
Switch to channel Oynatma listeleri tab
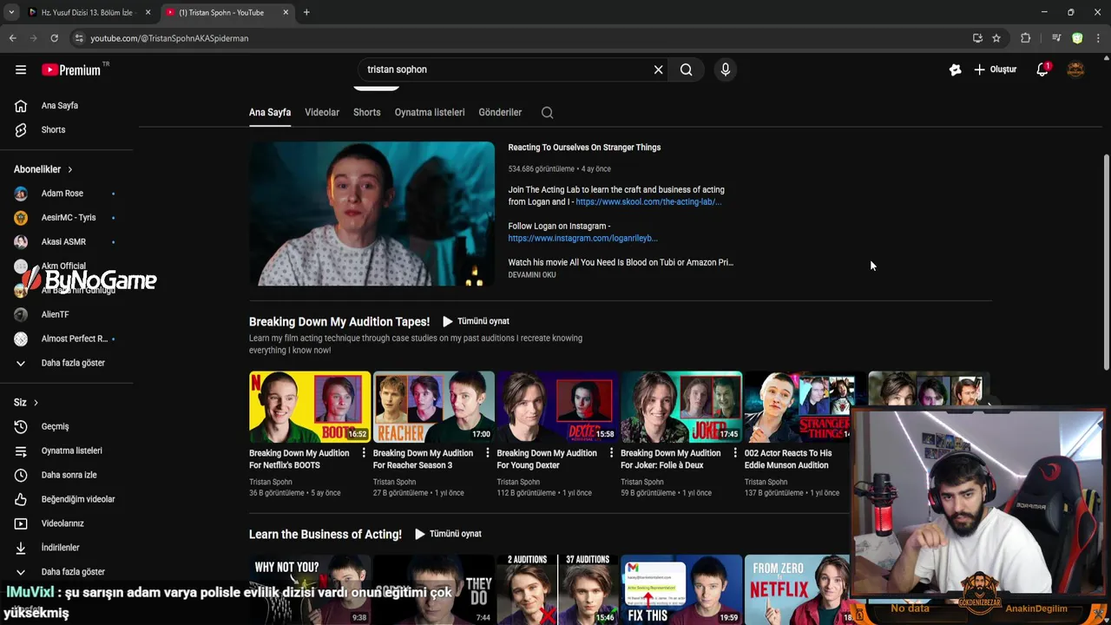pyautogui.click(x=430, y=112)
